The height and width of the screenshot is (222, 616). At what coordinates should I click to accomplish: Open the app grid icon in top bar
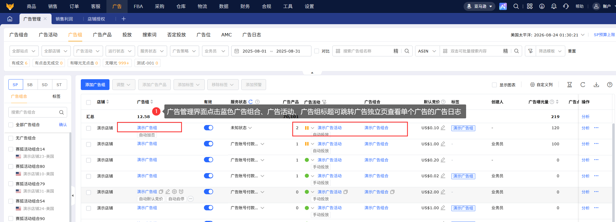tap(530, 6)
